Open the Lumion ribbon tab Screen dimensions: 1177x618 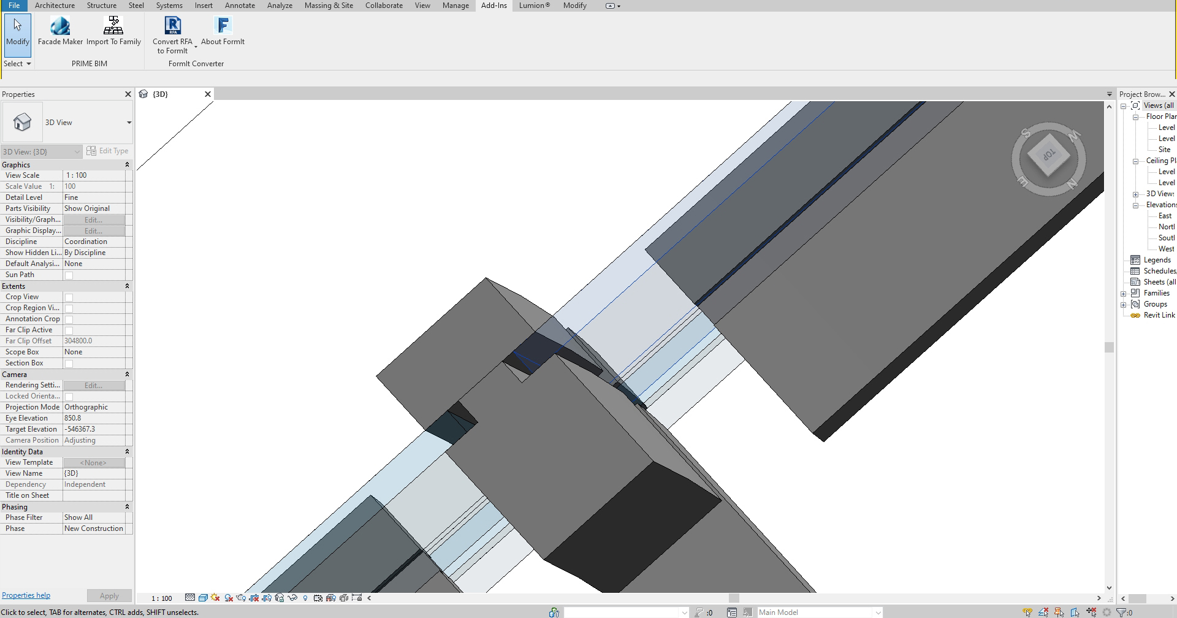click(x=535, y=6)
